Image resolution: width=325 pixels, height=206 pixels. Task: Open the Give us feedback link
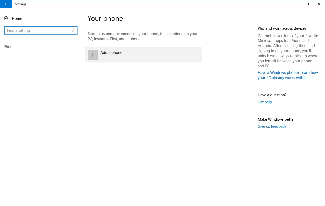272,126
